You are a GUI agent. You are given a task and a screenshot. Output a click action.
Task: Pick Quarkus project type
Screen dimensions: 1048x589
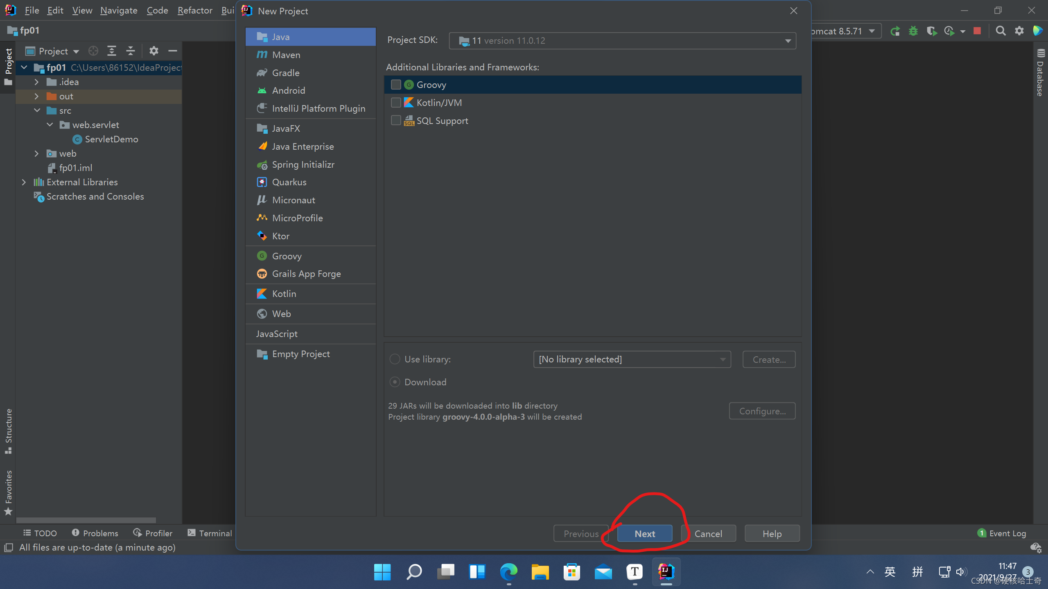point(310,182)
